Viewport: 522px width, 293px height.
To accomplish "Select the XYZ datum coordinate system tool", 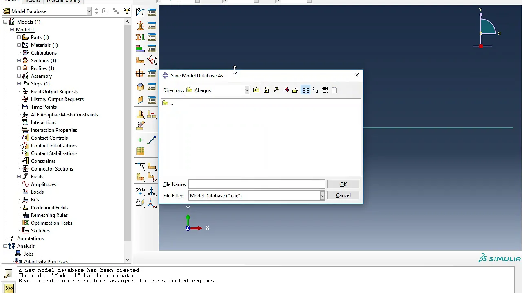I will click(140, 191).
